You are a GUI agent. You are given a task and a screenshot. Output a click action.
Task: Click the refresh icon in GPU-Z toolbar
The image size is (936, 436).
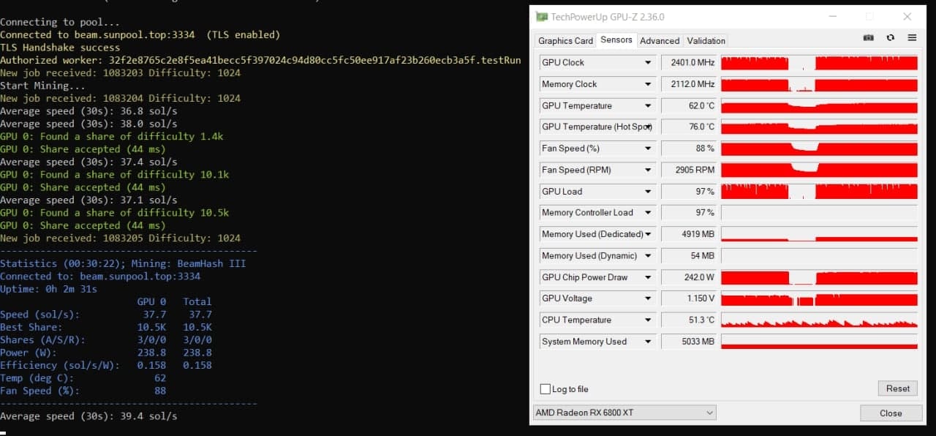click(x=891, y=38)
